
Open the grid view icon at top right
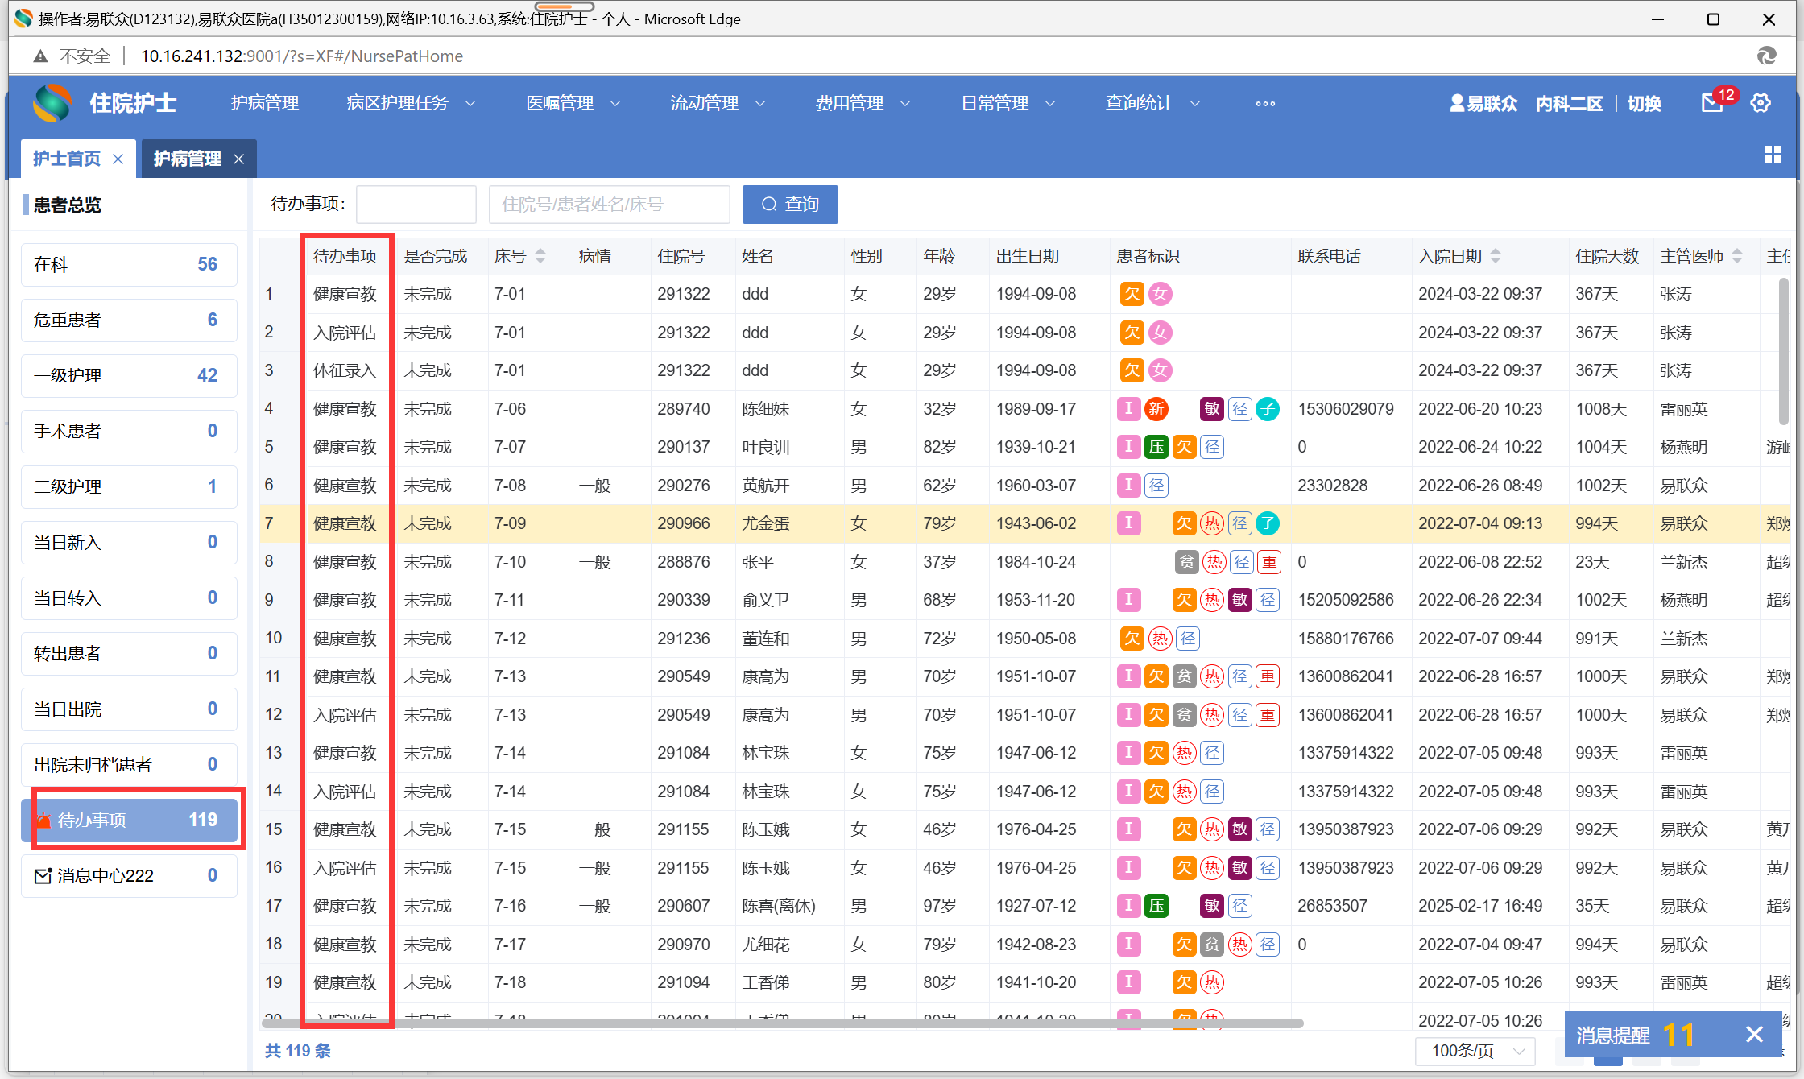click(x=1772, y=155)
